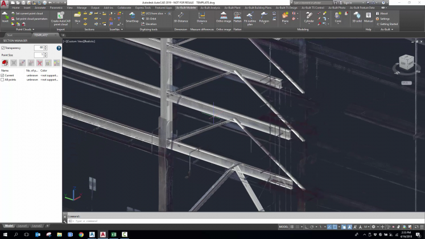Viewport: 425px width, 239px height.
Task: Open the Getting Started link
Action: [x=389, y=24]
